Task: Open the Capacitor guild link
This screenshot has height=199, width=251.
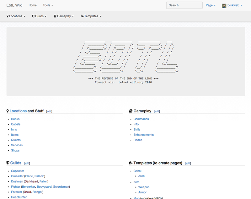Action: 18,171
